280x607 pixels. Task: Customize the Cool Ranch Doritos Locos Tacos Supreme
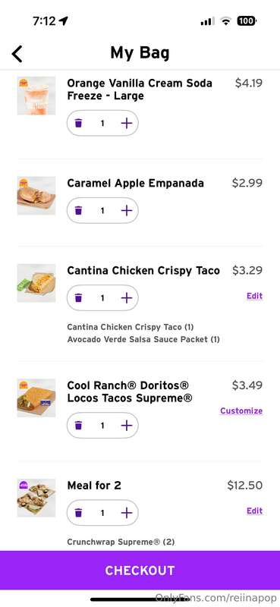pyautogui.click(x=241, y=410)
